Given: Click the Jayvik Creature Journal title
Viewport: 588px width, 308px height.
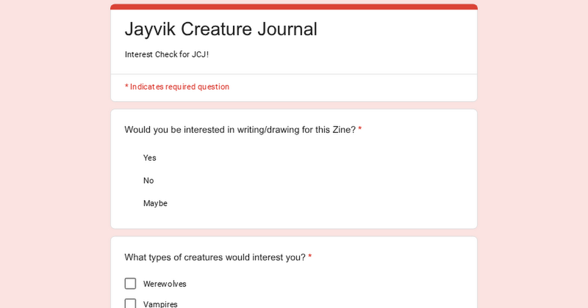Looking at the screenshot, I should click(x=220, y=29).
